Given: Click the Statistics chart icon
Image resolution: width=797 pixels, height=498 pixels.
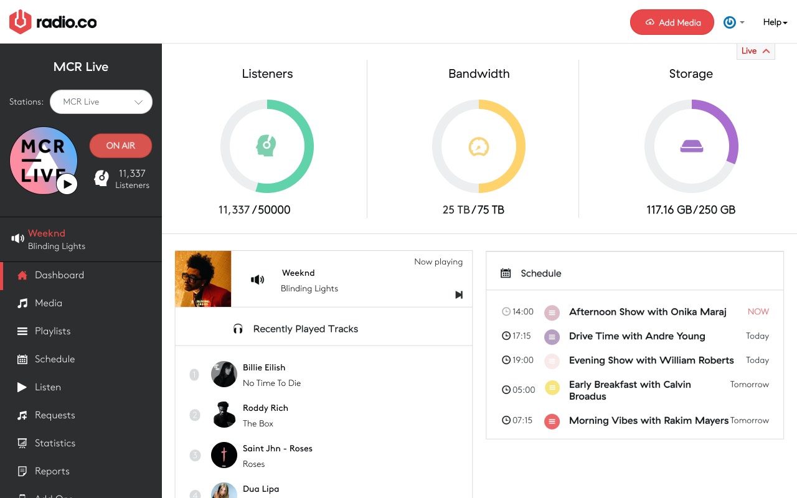Looking at the screenshot, I should [22, 443].
